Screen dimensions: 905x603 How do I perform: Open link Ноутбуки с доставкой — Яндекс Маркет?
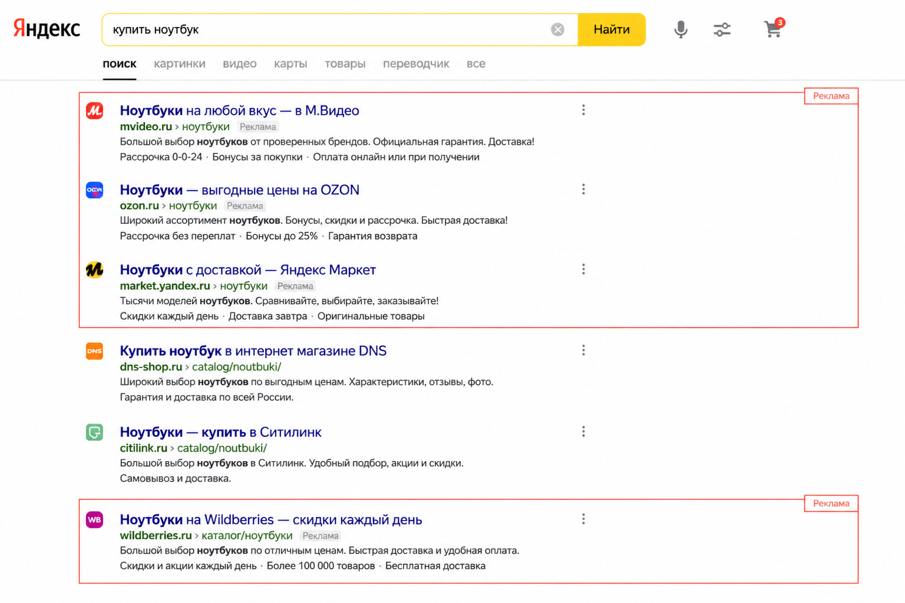pos(247,270)
